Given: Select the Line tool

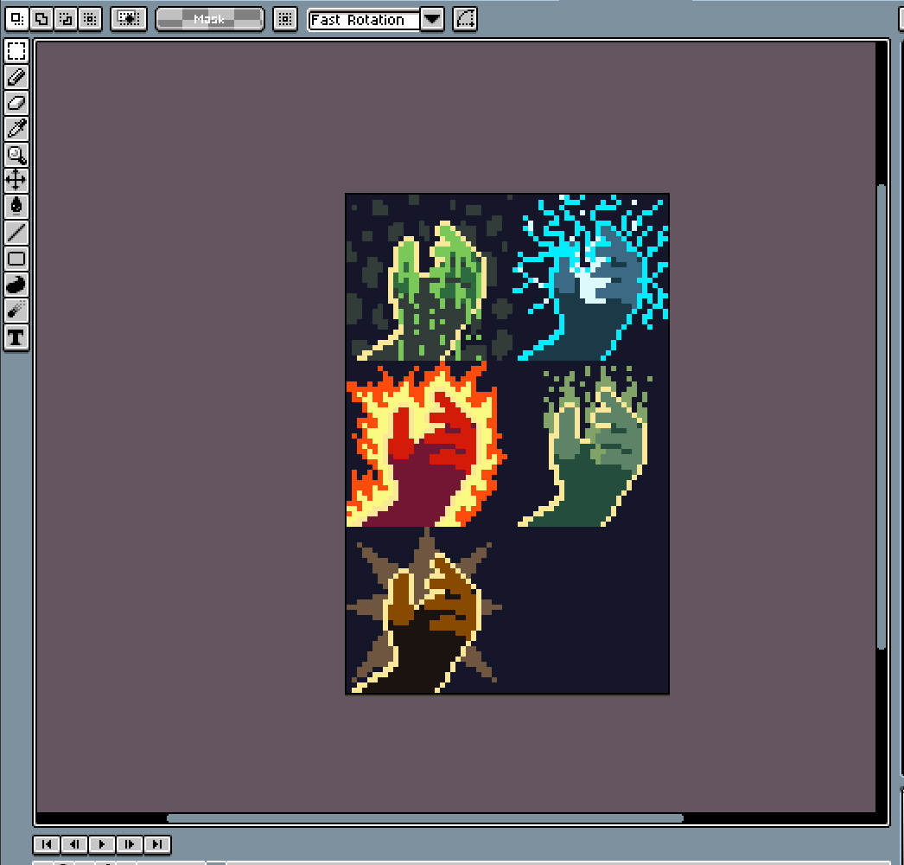Looking at the screenshot, I should click(x=16, y=233).
